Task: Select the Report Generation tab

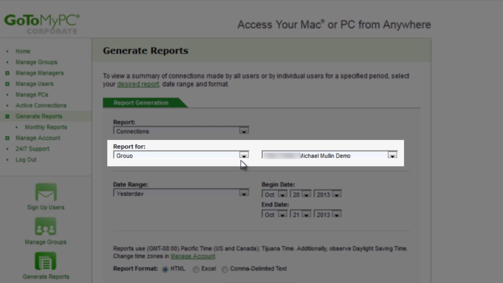Action: point(141,103)
